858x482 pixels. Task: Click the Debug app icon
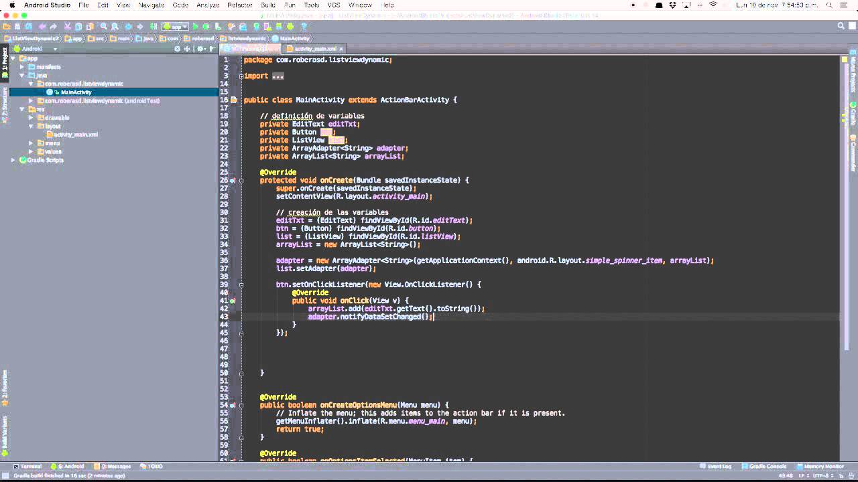tap(206, 27)
